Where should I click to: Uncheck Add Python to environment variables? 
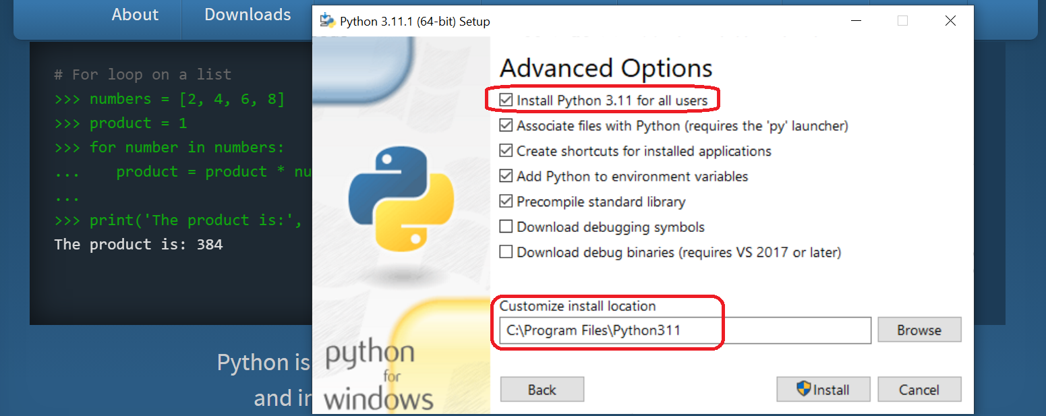[506, 176]
